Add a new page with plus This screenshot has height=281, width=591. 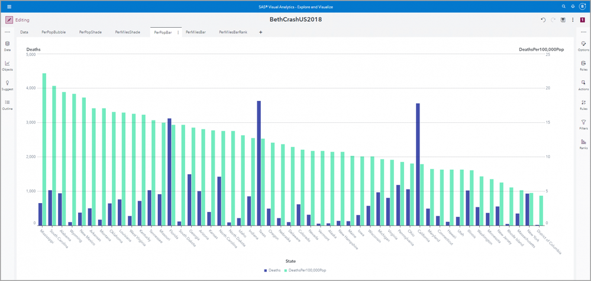(x=260, y=32)
